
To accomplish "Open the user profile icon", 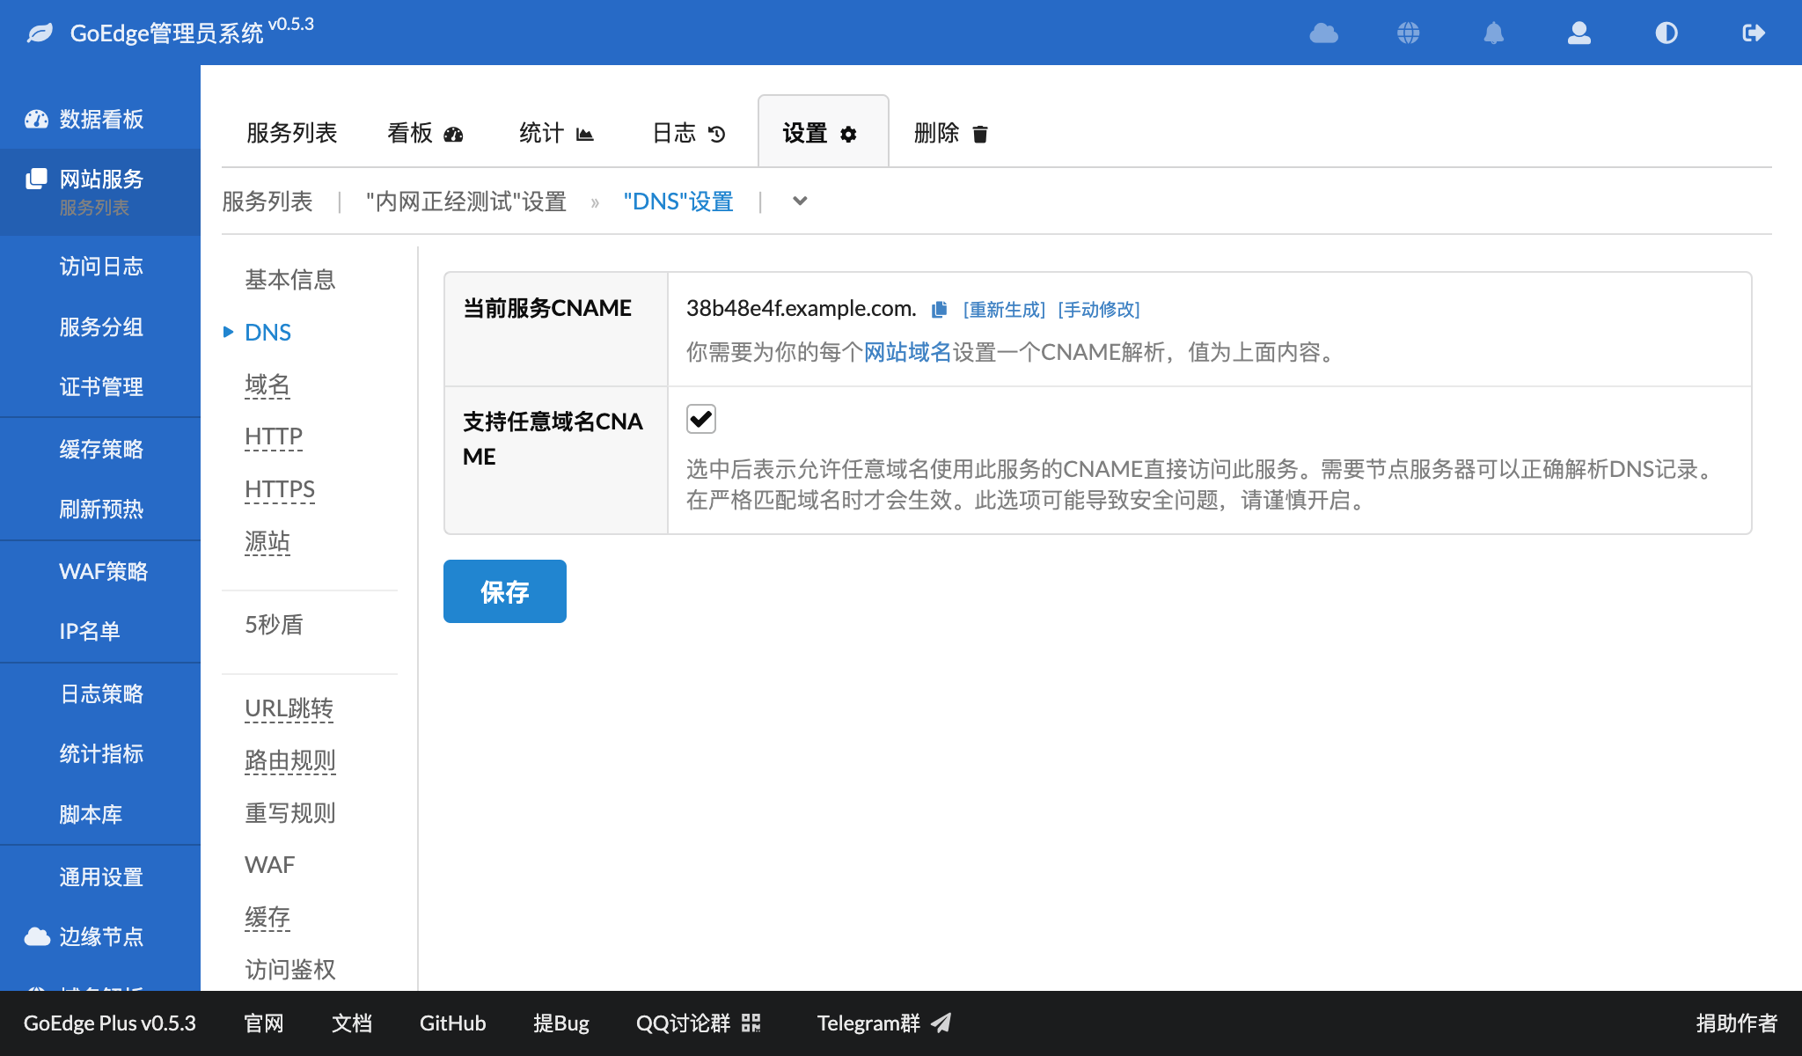I will [1579, 33].
